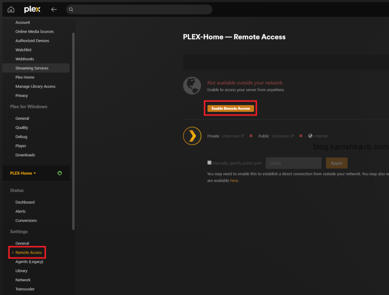Click the Home icon in top bar

[11, 10]
